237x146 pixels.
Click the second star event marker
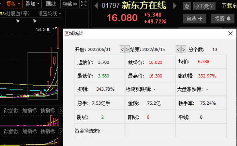(35, 21)
